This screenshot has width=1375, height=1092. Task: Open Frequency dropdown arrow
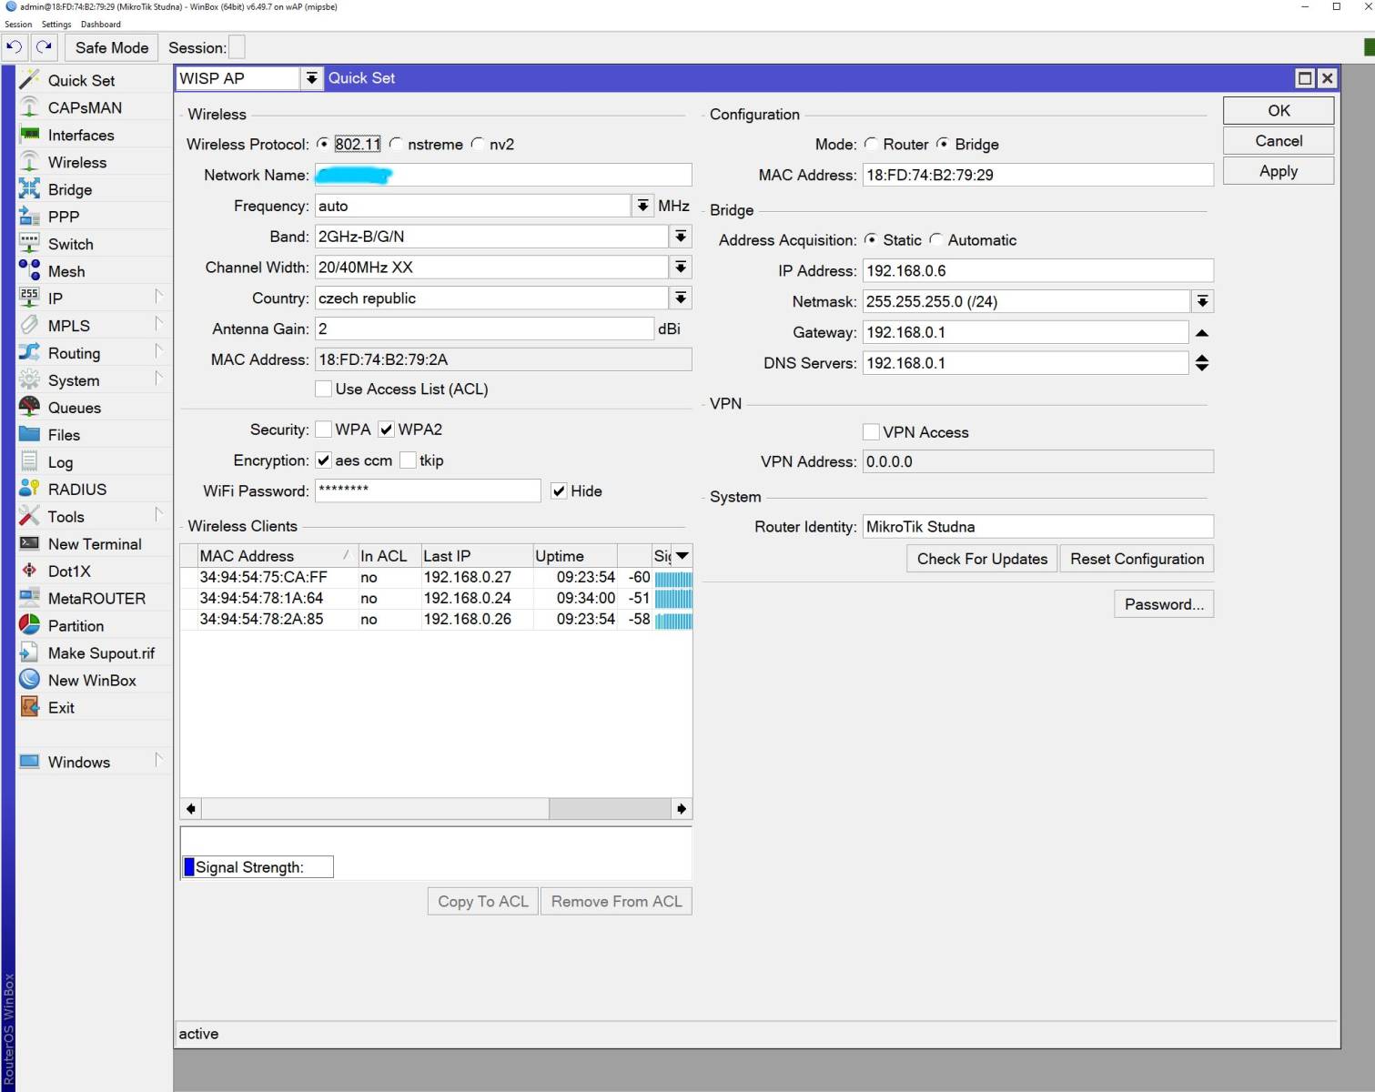pos(643,206)
